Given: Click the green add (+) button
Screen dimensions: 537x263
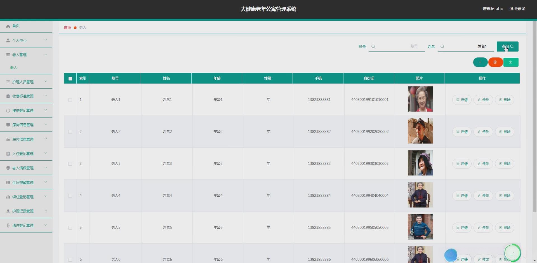Looking at the screenshot, I should 480,62.
